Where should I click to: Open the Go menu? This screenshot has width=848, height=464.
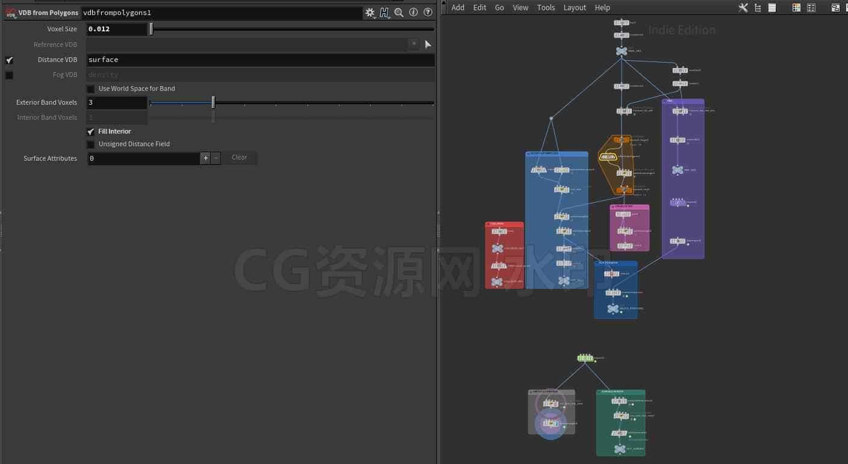coord(500,8)
